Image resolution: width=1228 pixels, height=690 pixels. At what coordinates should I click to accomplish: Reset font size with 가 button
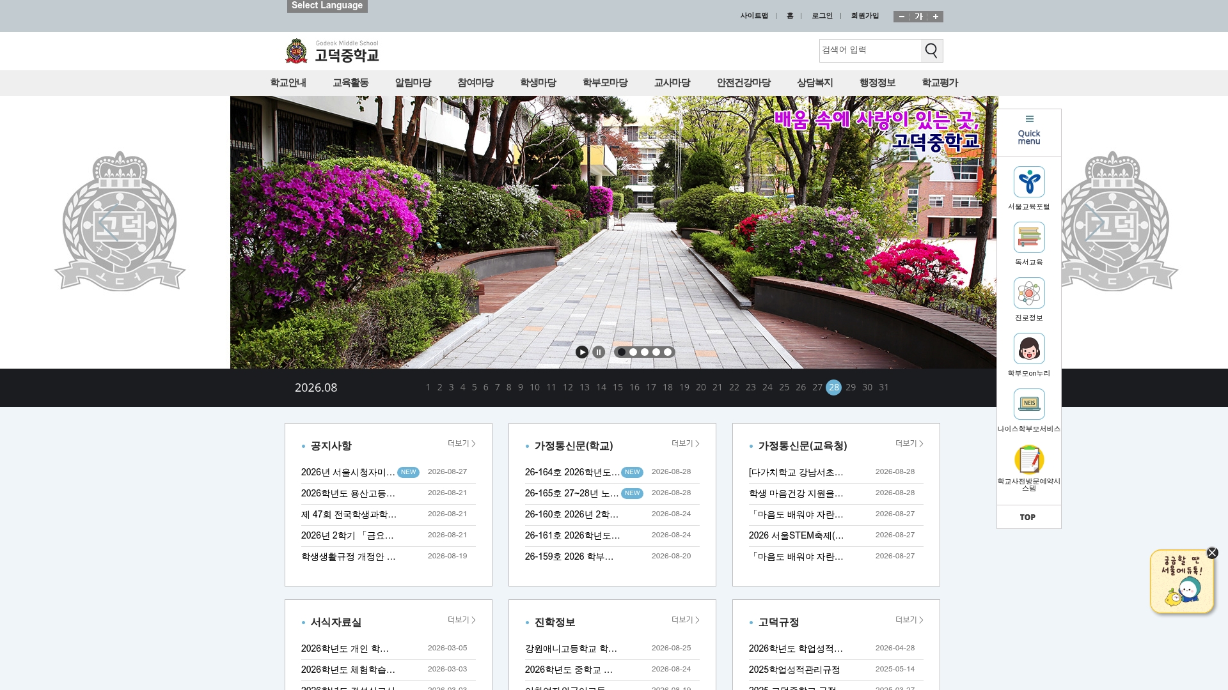pos(918,17)
